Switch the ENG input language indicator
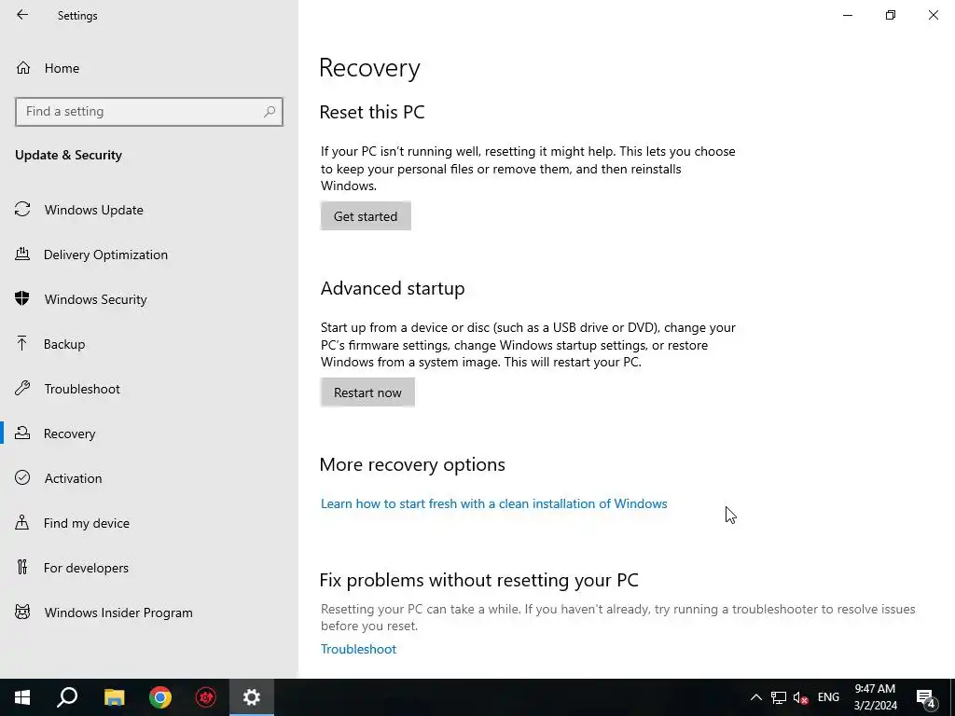 tap(828, 697)
